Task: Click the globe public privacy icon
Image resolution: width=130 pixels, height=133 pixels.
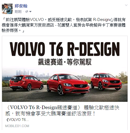Action: pos(27,12)
